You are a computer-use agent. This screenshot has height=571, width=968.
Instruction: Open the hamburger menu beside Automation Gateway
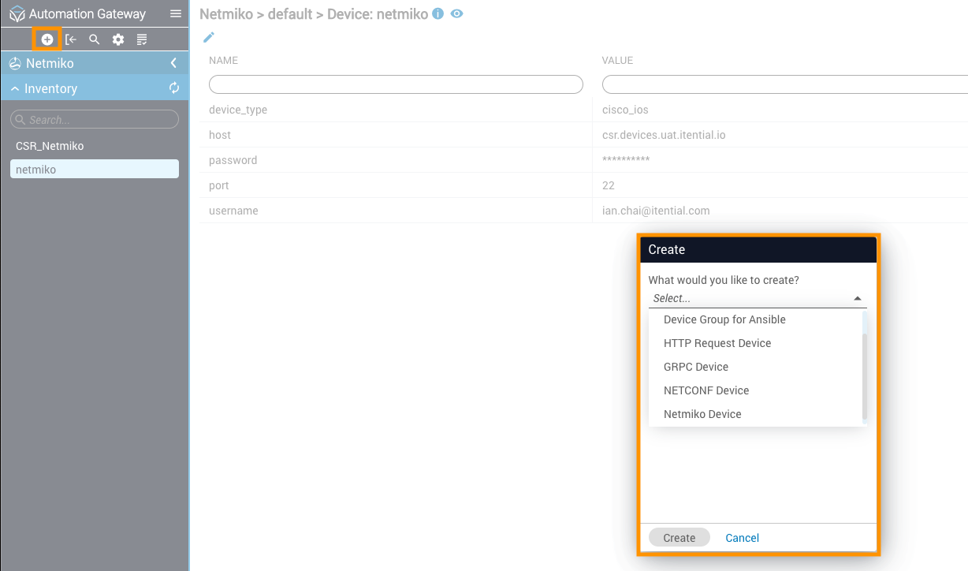[176, 13]
